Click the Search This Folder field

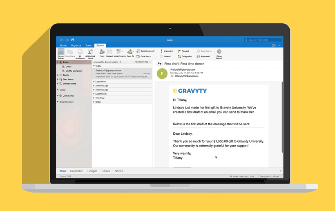click(263, 40)
